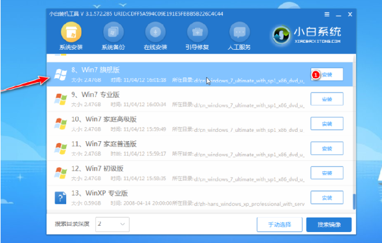
Task: Select row title 12、Win7 初级版
Action: 98,168
